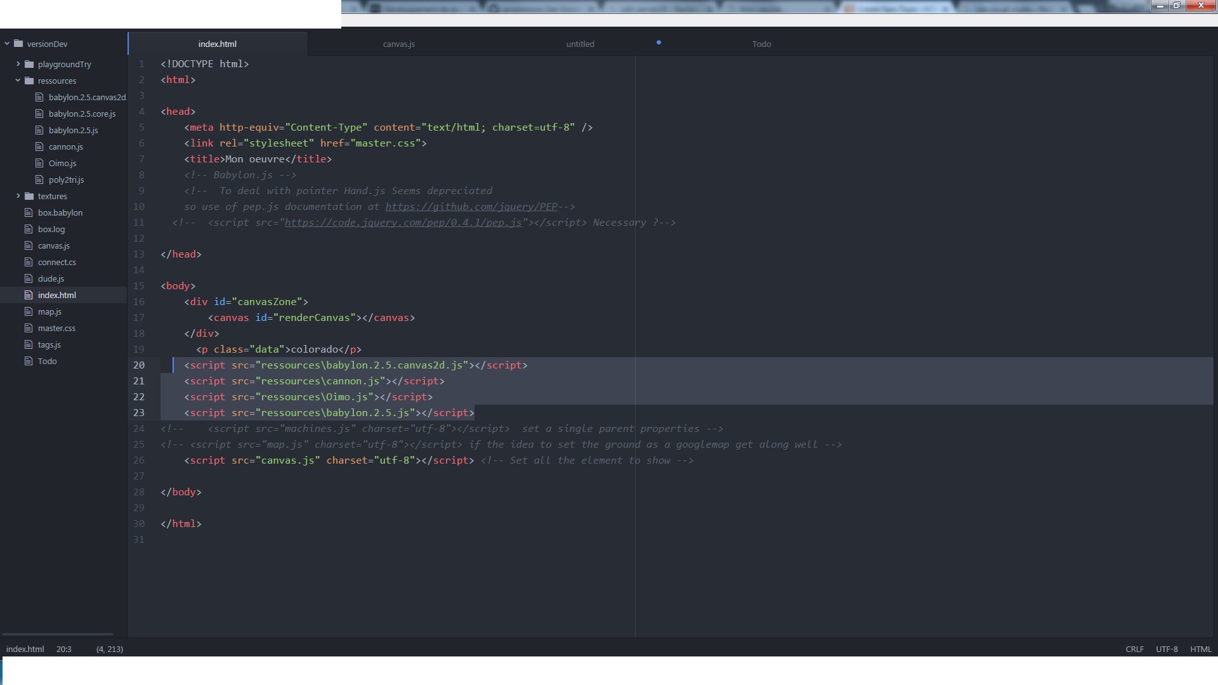Click line number 26 in gutter
The height and width of the screenshot is (685, 1218).
point(139,460)
